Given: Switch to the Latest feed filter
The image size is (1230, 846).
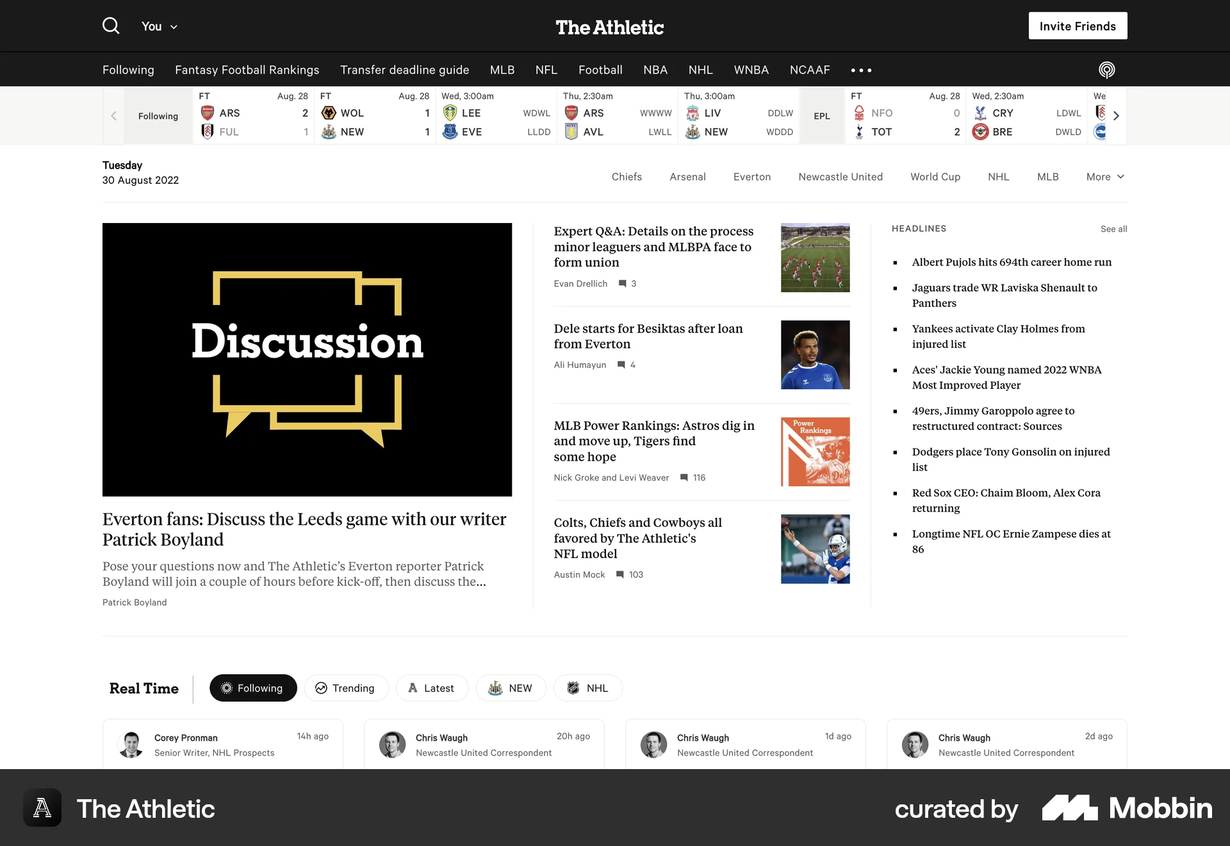Looking at the screenshot, I should point(432,688).
